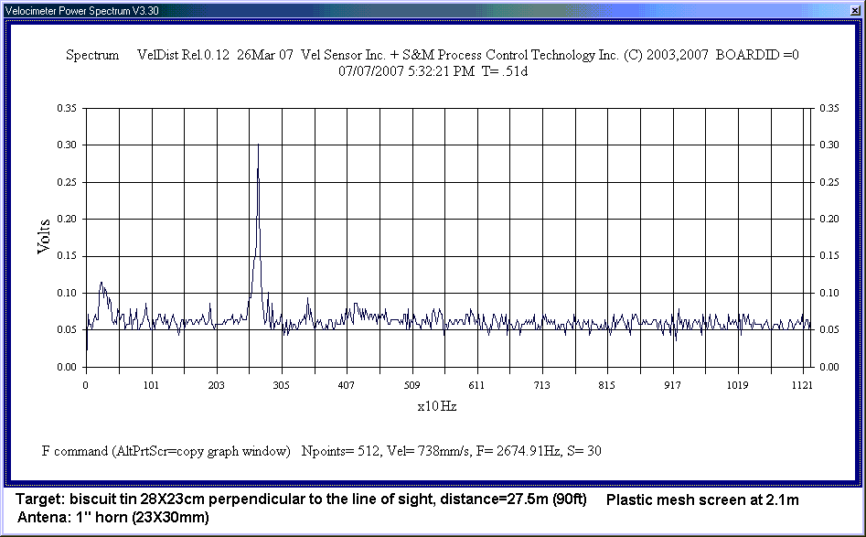The width and height of the screenshot is (866, 537).
Task: Click the x-axis 203 tick label
Action: [x=216, y=386]
